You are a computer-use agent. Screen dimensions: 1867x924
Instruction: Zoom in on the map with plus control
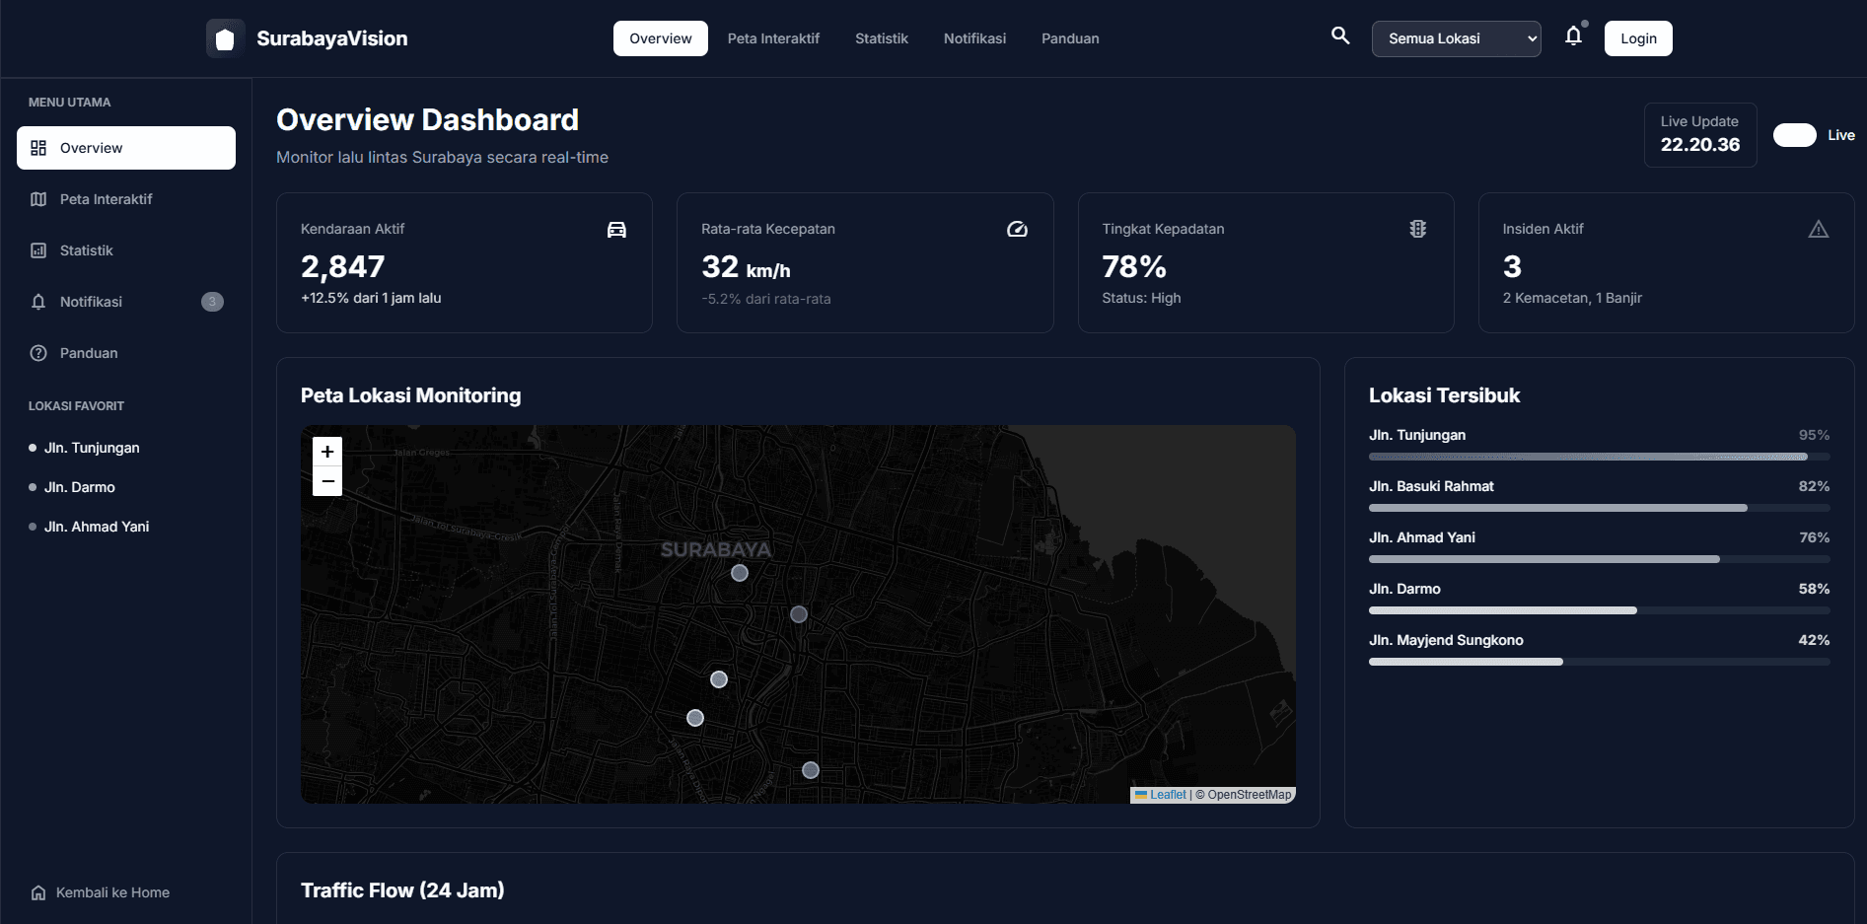pyautogui.click(x=326, y=452)
